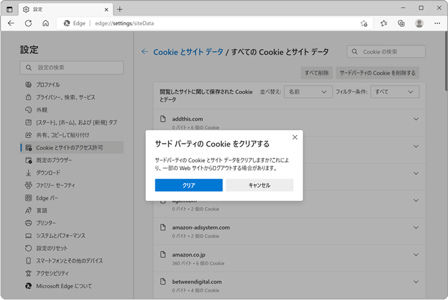Open 外観 settings section

point(72,110)
